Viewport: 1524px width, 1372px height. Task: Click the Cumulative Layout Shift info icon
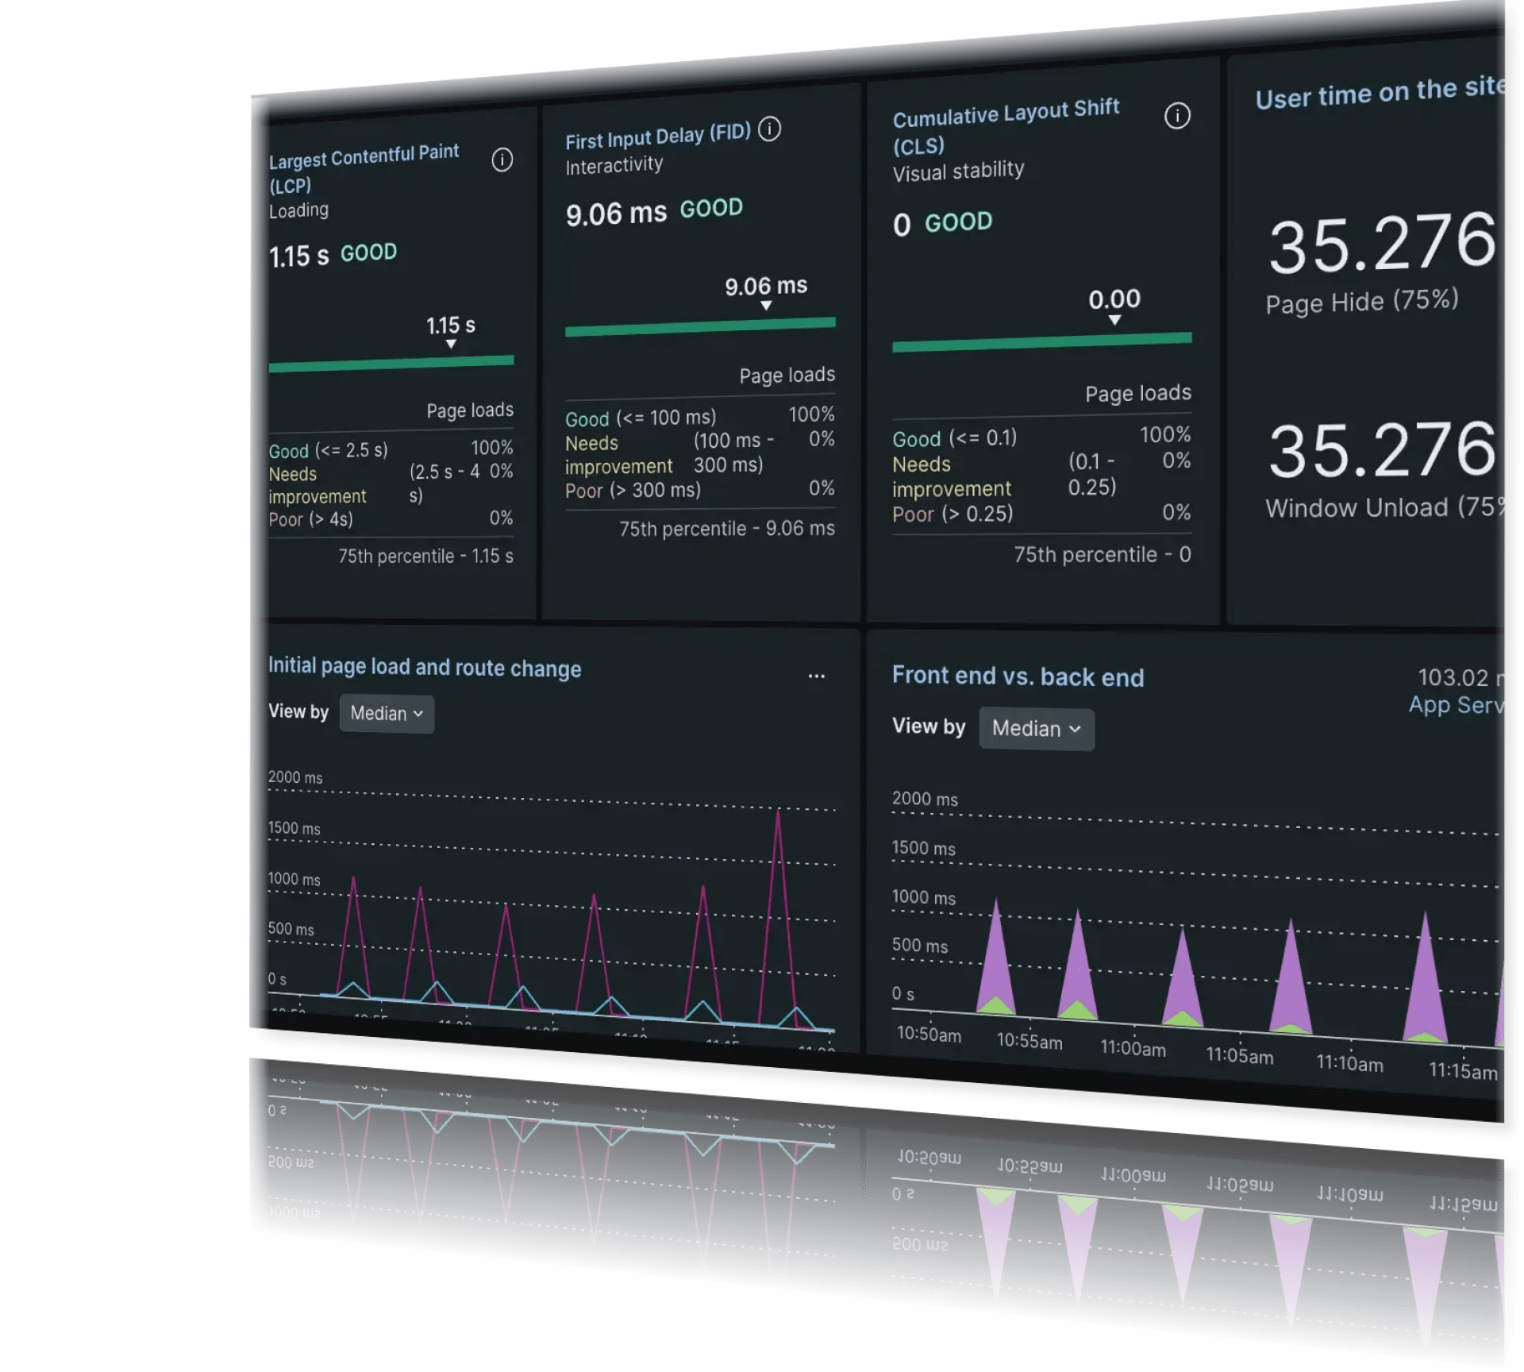[x=1177, y=116]
